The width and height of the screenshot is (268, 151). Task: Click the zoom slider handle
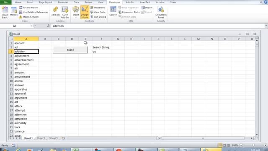coord(253,146)
